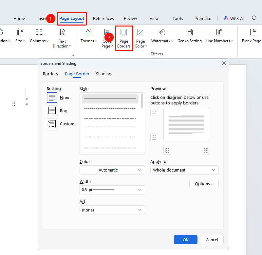Click the border preview diagram
Viewport: 262px width, 255px height.
coord(187,125)
